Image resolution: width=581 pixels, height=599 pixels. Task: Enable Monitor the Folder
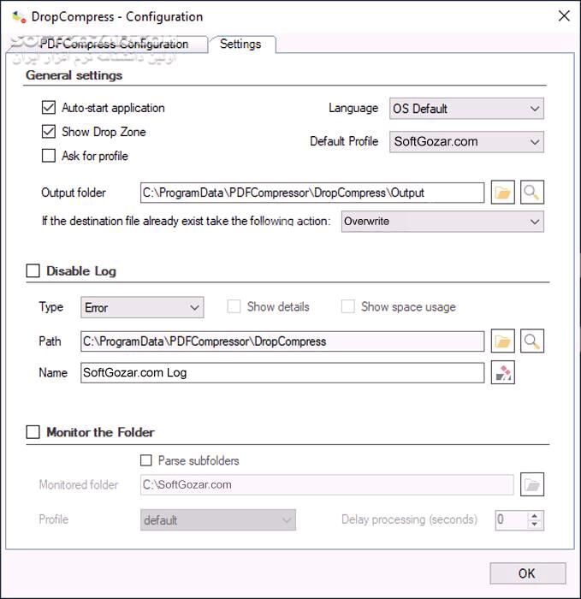coord(33,432)
